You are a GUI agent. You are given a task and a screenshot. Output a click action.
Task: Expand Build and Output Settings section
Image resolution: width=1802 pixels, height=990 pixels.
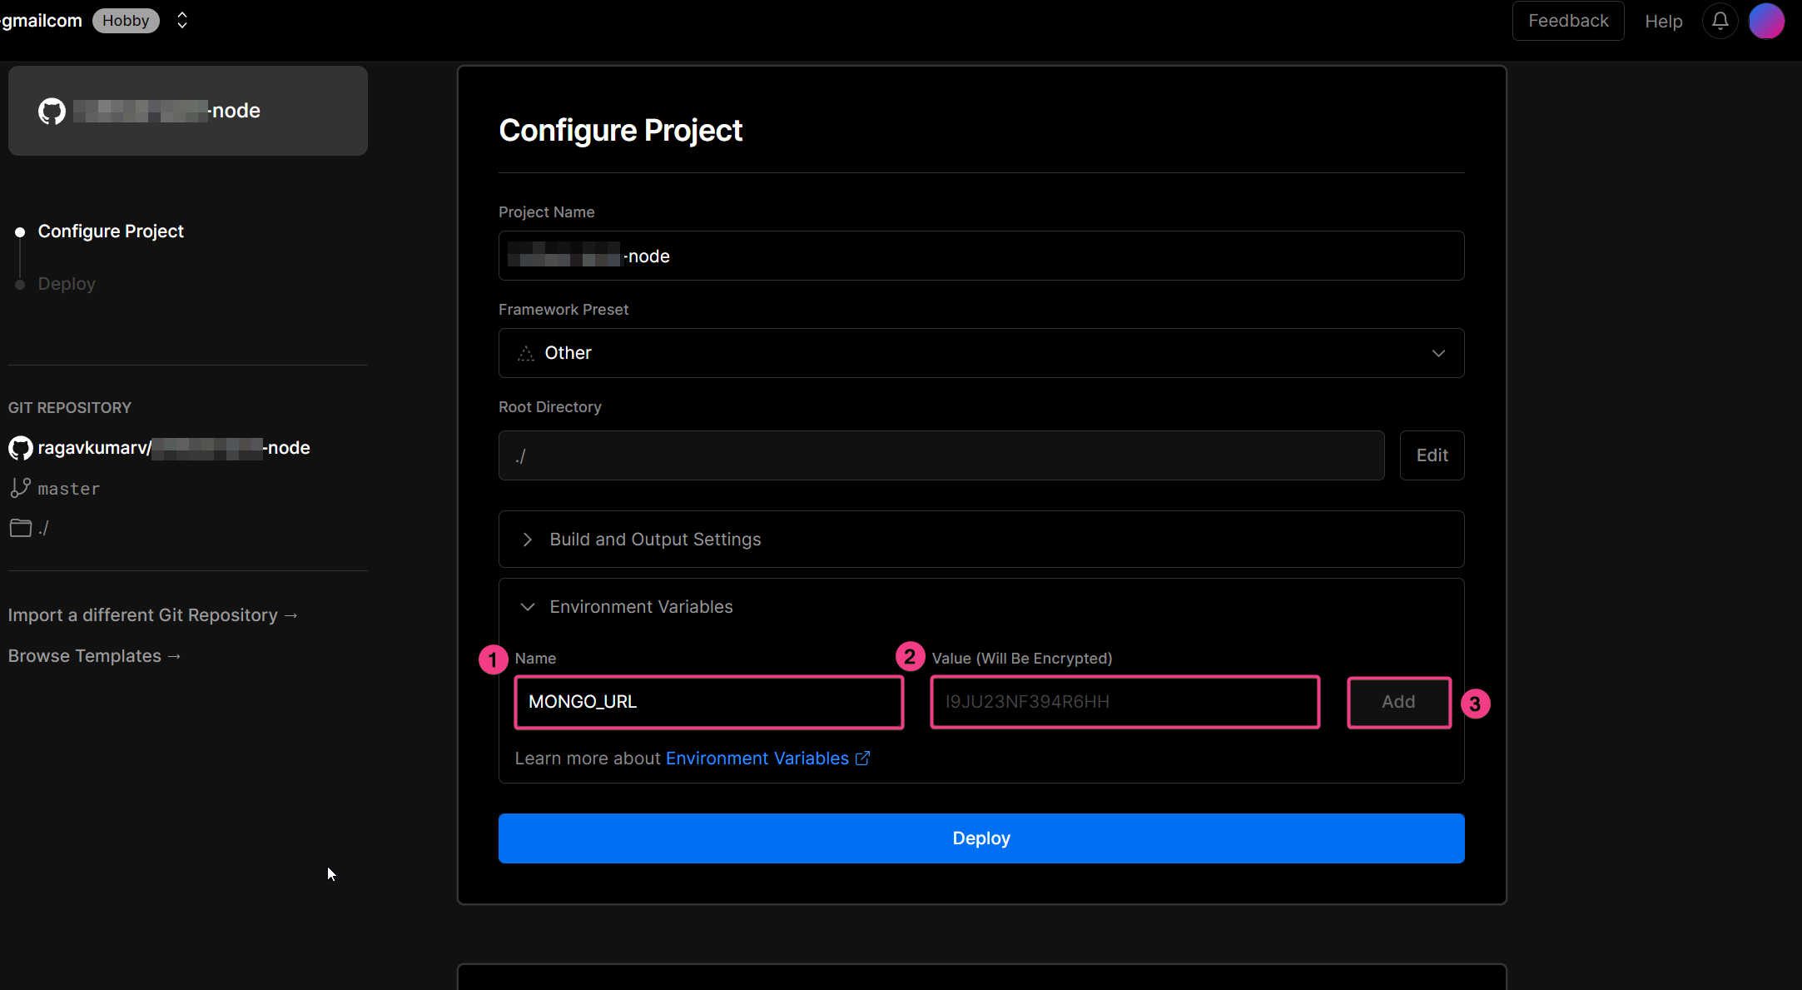point(980,540)
